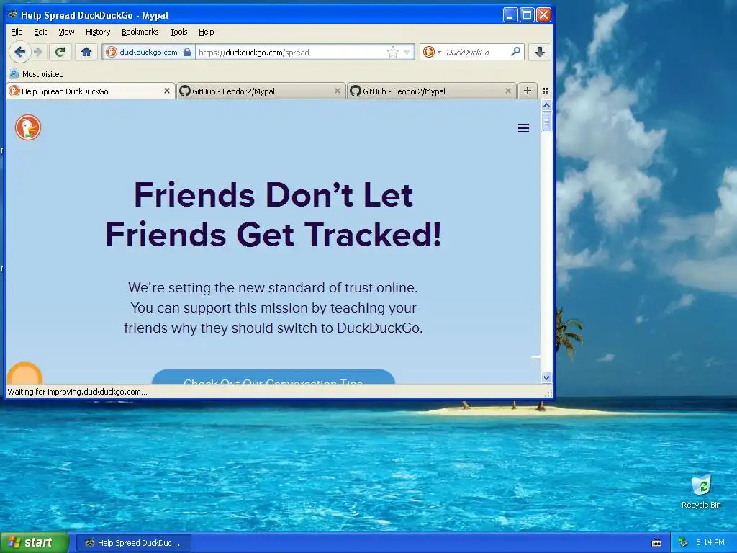Open the View menu
The width and height of the screenshot is (737, 553).
tap(66, 32)
